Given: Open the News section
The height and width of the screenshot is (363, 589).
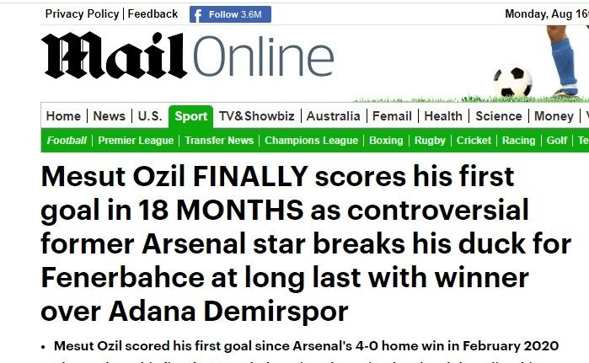Looking at the screenshot, I should coord(109,116).
